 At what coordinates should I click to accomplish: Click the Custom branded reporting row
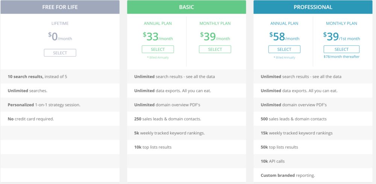(x=313, y=175)
